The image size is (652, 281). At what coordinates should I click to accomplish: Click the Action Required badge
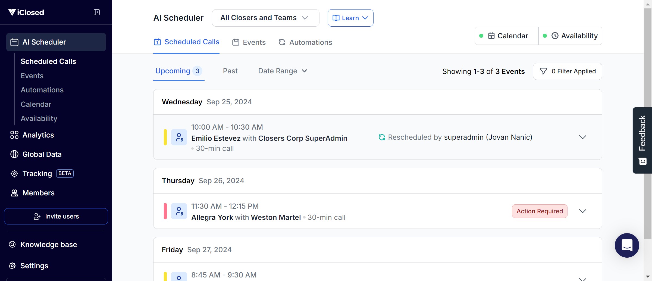coord(540,211)
